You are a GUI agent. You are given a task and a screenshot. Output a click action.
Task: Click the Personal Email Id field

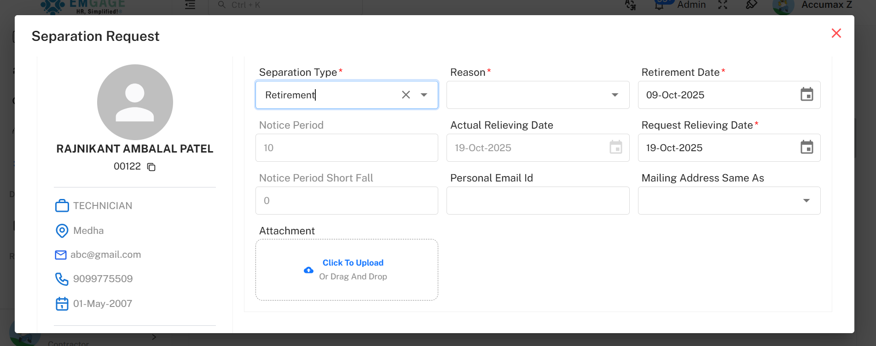tap(537, 200)
